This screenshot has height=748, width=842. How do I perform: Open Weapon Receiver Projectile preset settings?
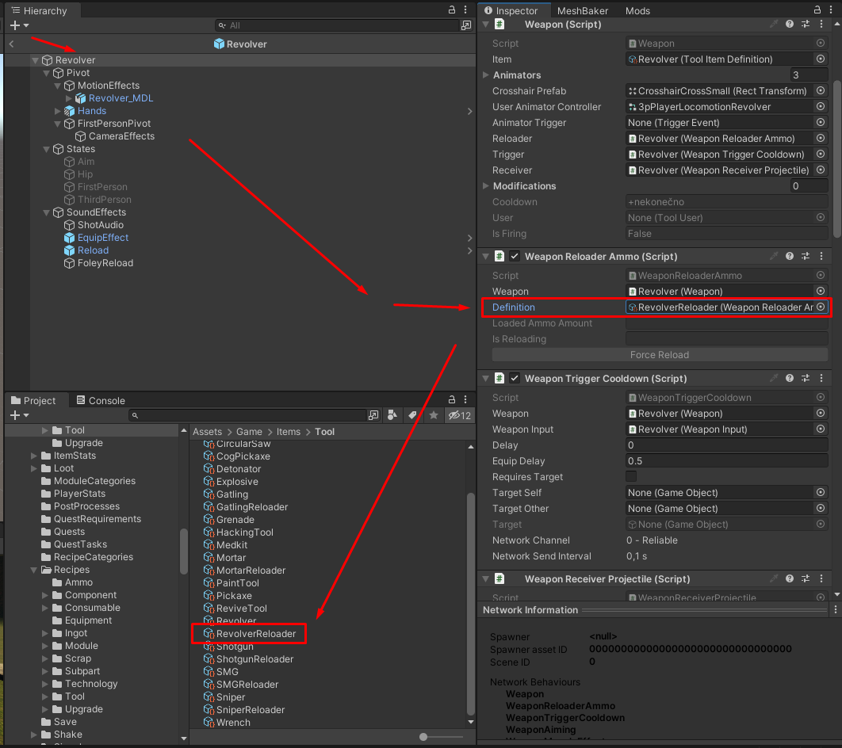pyautogui.click(x=806, y=579)
